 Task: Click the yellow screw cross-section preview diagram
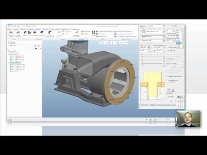(x=153, y=86)
